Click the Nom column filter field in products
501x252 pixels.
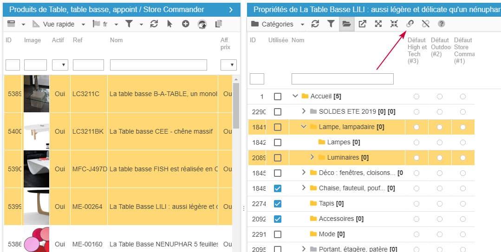158,65
